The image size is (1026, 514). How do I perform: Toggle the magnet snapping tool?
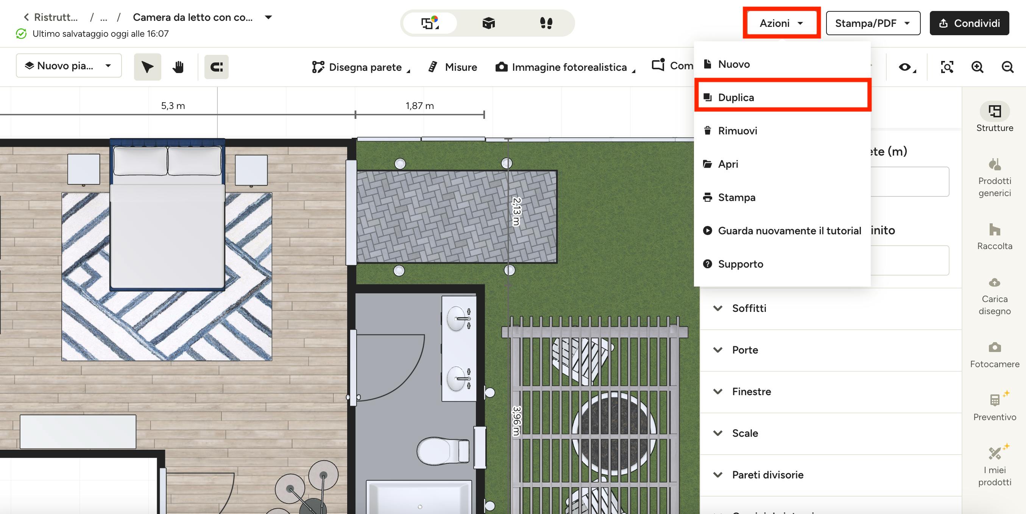216,67
